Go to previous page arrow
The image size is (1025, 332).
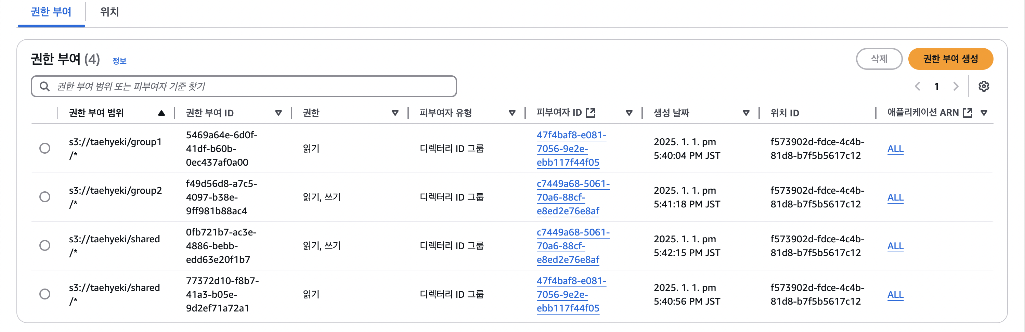[917, 86]
